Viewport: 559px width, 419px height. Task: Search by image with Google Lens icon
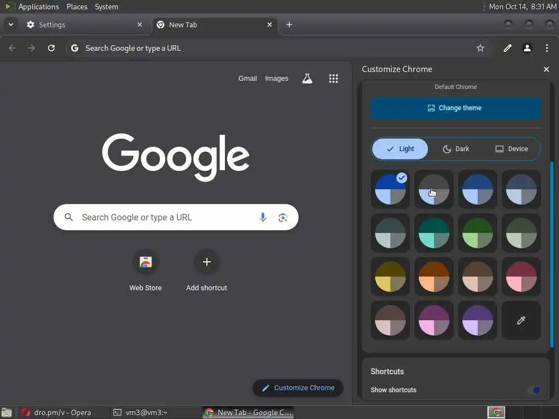(283, 217)
